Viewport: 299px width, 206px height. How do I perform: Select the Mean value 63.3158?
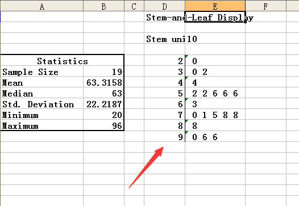click(x=103, y=82)
